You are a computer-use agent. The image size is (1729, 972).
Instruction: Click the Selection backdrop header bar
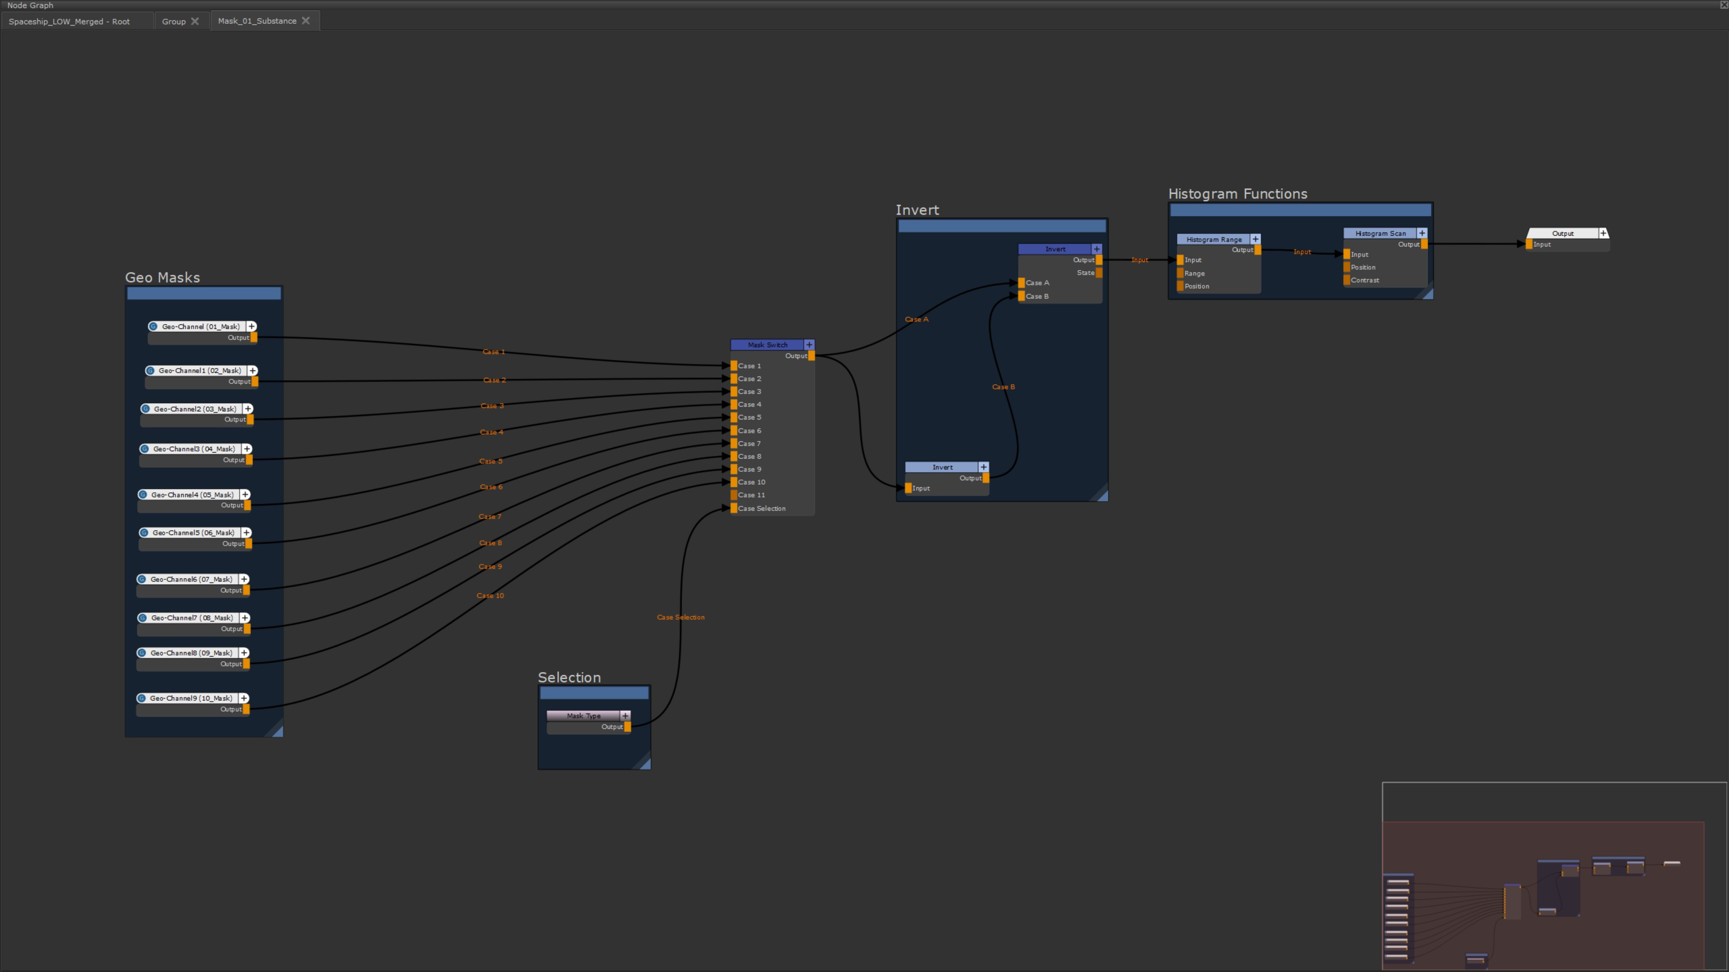(595, 693)
